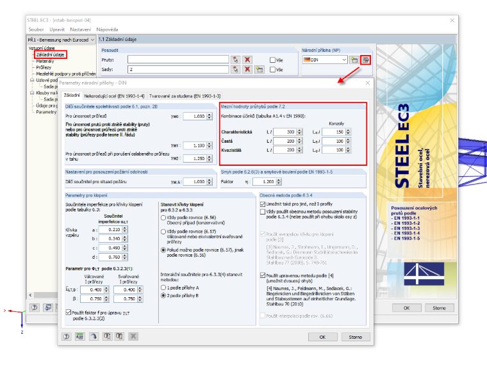Screen dimensions: 487x365
Task: Switch to Nekorodující ocel (EN 1993-1-4) tab
Action: (114, 96)
